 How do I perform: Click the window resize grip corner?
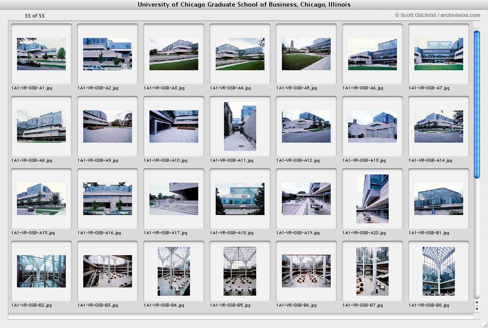484,325
